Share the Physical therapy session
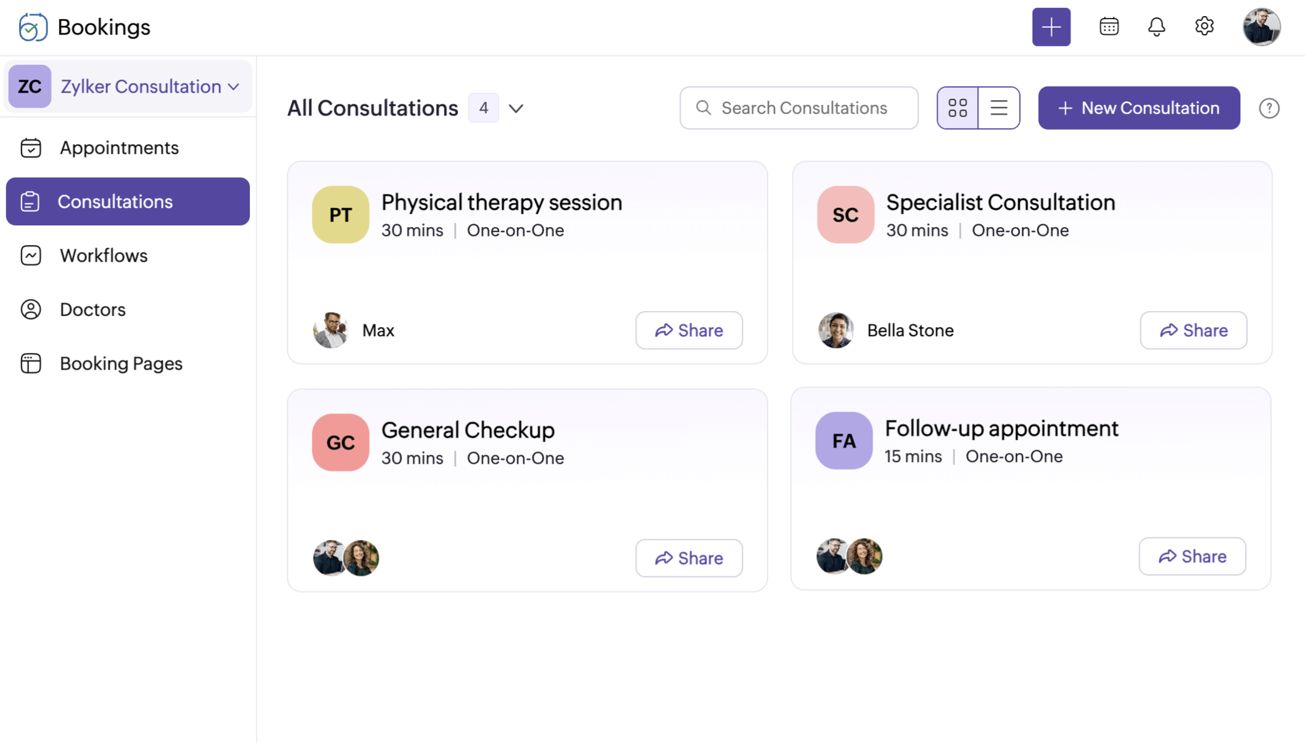The image size is (1305, 743). (x=689, y=330)
